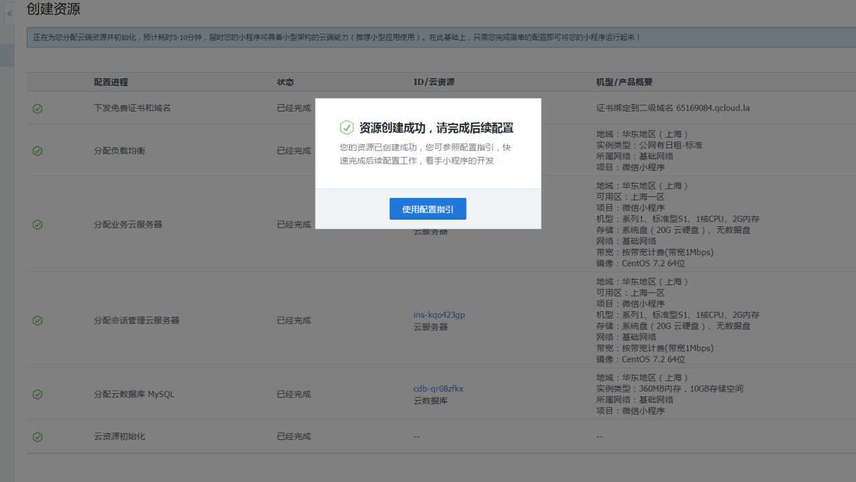Click the ID/云资源 column header
The width and height of the screenshot is (856, 482).
433,82
